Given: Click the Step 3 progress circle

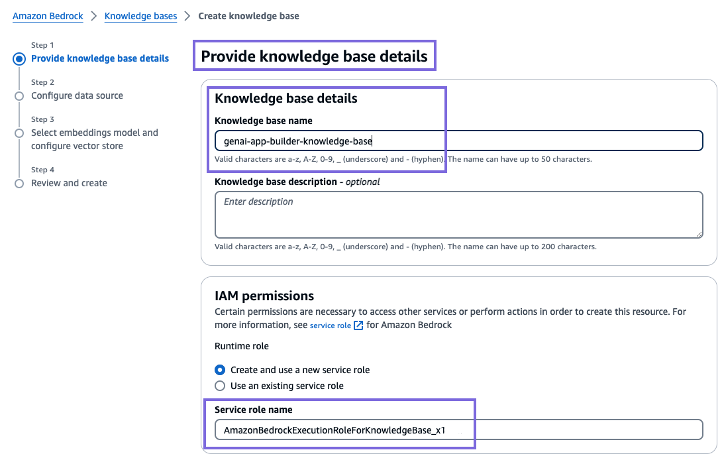Looking at the screenshot, I should tap(19, 133).
